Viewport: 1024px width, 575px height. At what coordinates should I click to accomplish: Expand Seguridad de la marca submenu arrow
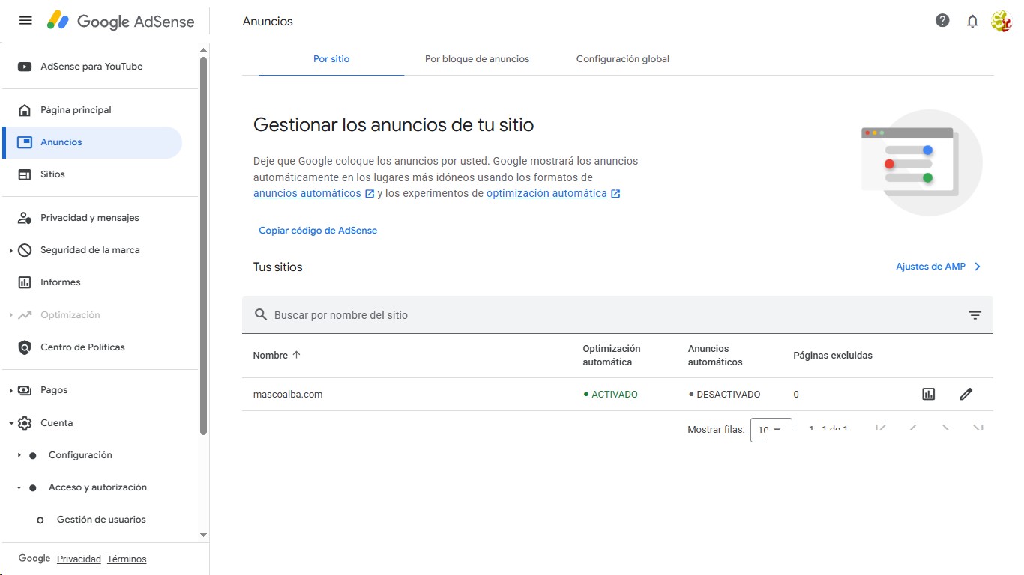click(x=11, y=251)
